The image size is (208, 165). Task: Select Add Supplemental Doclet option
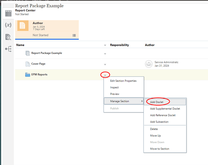[x=165, y=109]
